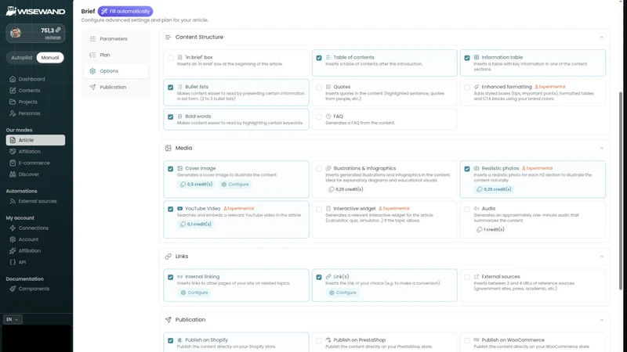627x352 pixels.
Task: Collapse the Content Structure section
Action: point(601,37)
